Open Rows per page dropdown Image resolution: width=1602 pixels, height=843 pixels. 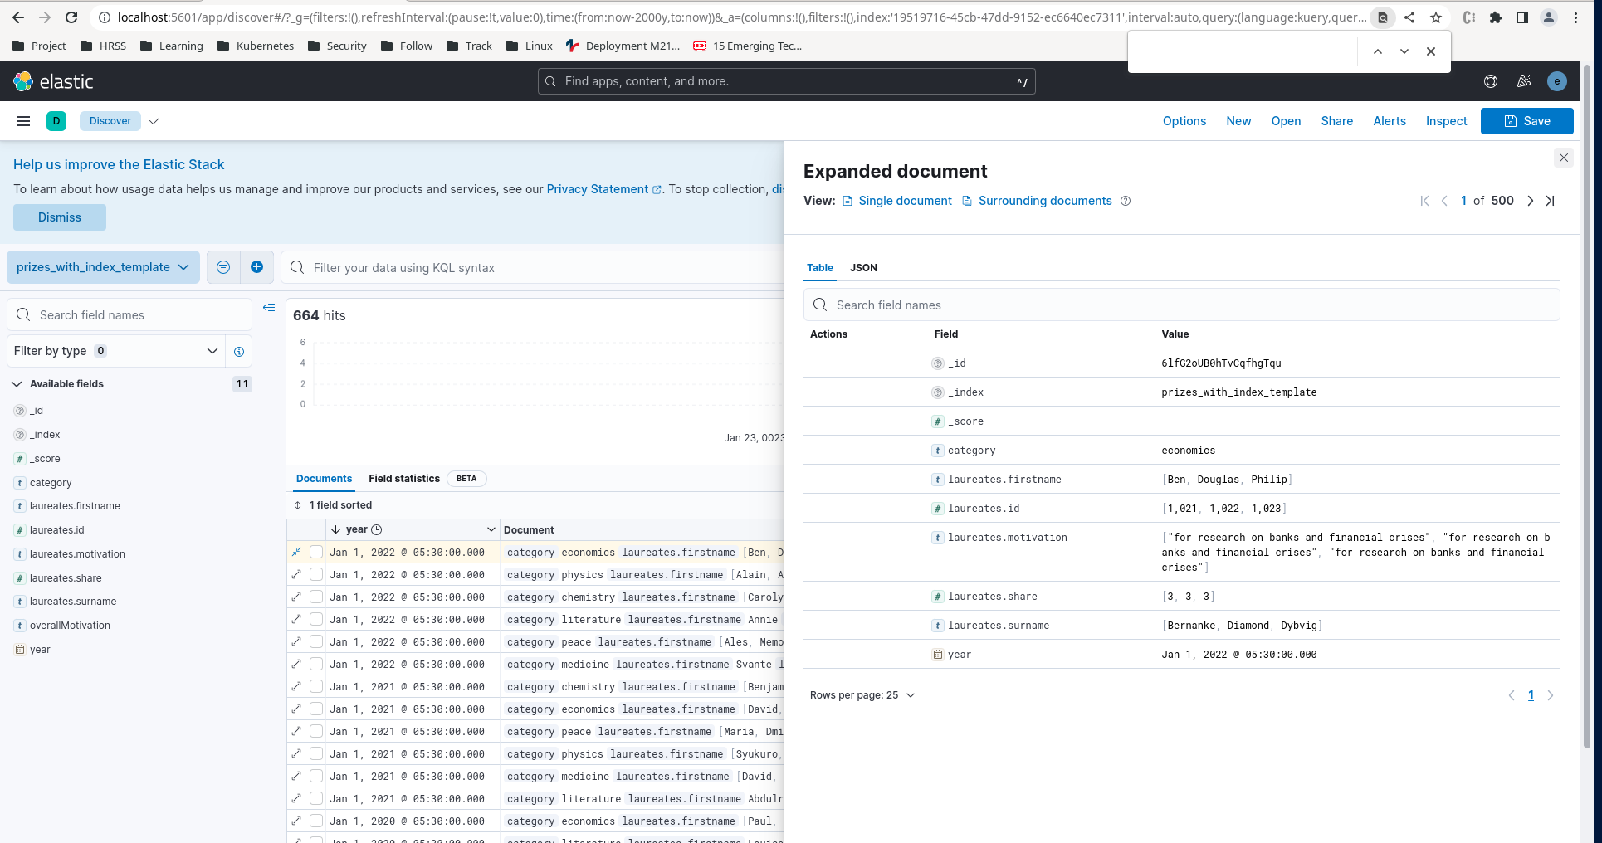tap(862, 695)
